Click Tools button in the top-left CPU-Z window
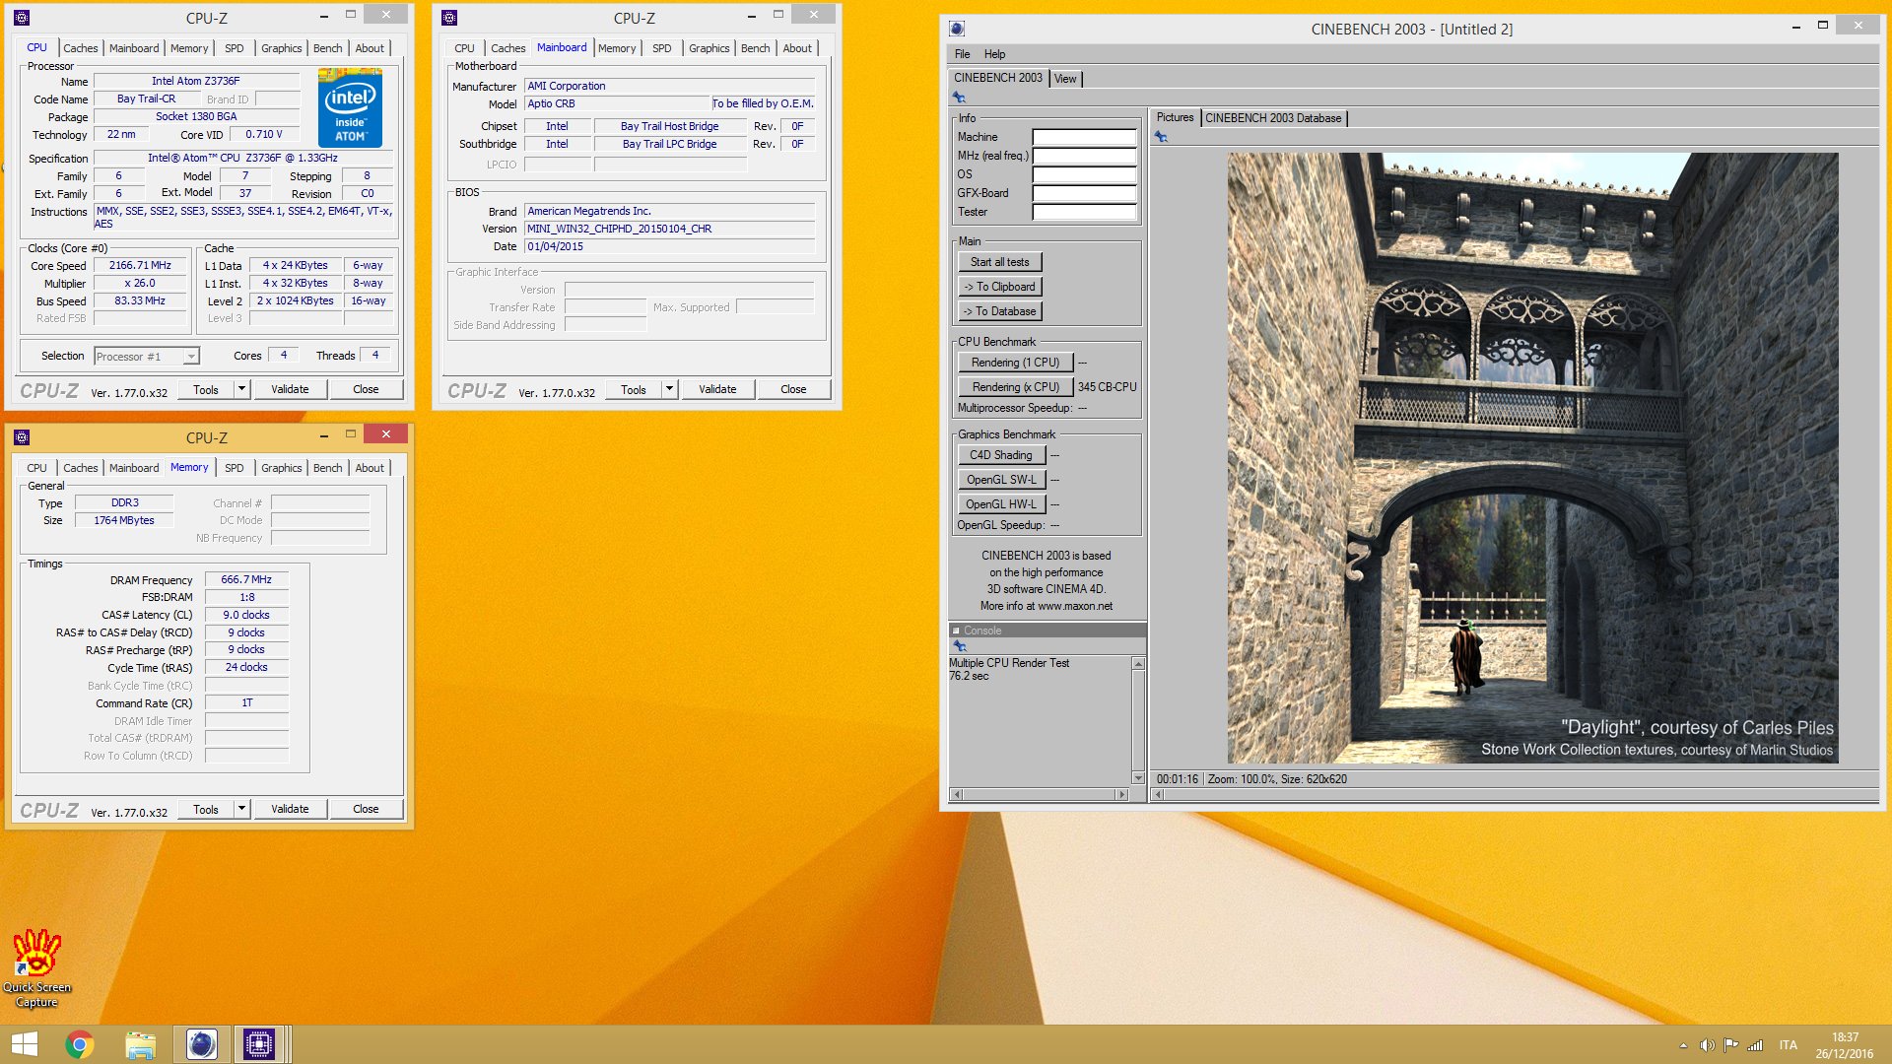Viewport: 1892px width, 1064px height. click(x=206, y=389)
